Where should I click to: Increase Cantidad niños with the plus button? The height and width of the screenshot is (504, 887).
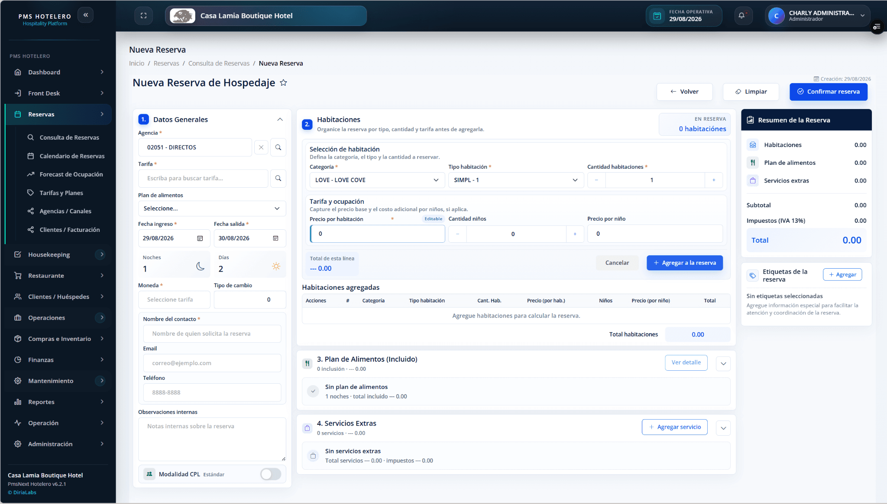(x=575, y=234)
